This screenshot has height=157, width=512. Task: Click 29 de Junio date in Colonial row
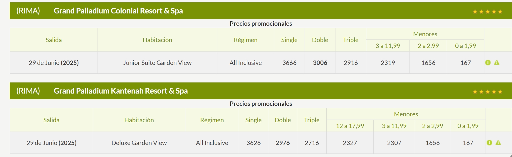(54, 63)
